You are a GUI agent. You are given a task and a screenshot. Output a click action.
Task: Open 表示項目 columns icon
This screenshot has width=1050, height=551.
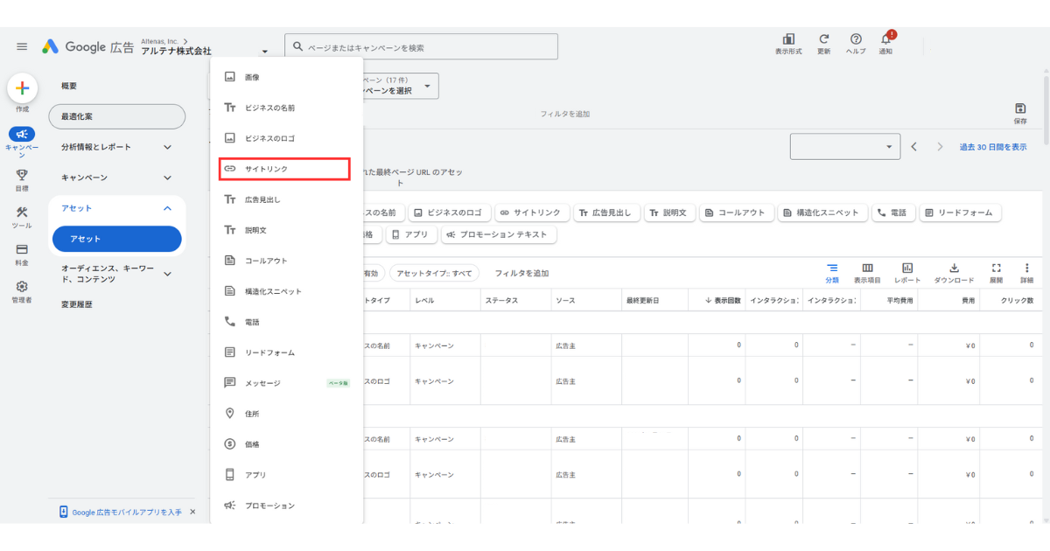point(867,268)
